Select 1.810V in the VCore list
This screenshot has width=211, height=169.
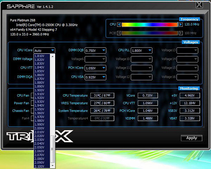(x=42, y=56)
